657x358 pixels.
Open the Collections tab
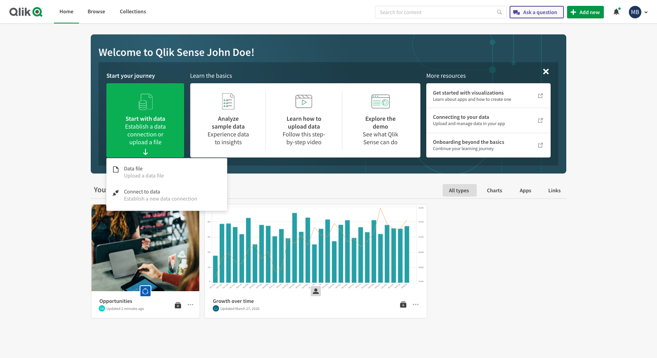point(133,12)
